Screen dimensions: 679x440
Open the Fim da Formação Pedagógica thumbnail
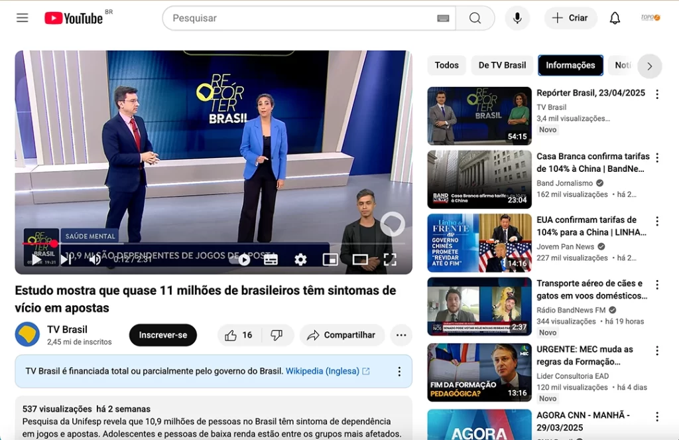point(479,372)
